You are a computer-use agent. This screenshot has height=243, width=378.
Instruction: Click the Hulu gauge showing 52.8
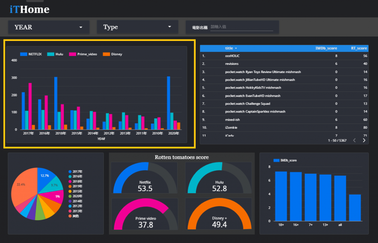pyautogui.click(x=219, y=178)
